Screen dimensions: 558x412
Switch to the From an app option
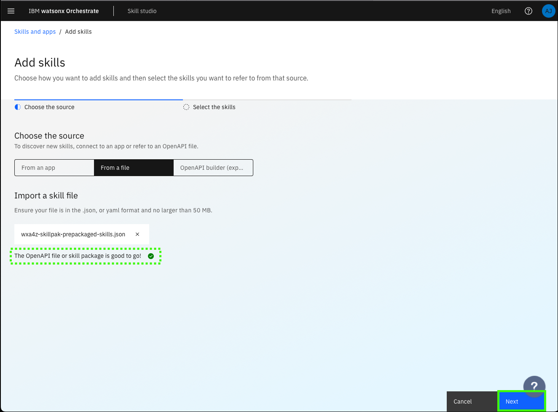[54, 168]
